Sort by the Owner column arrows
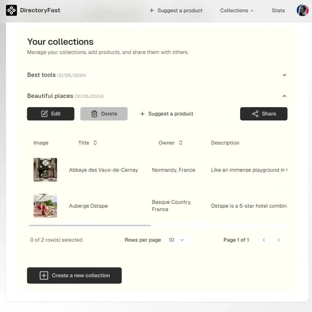312x312 pixels. click(180, 143)
